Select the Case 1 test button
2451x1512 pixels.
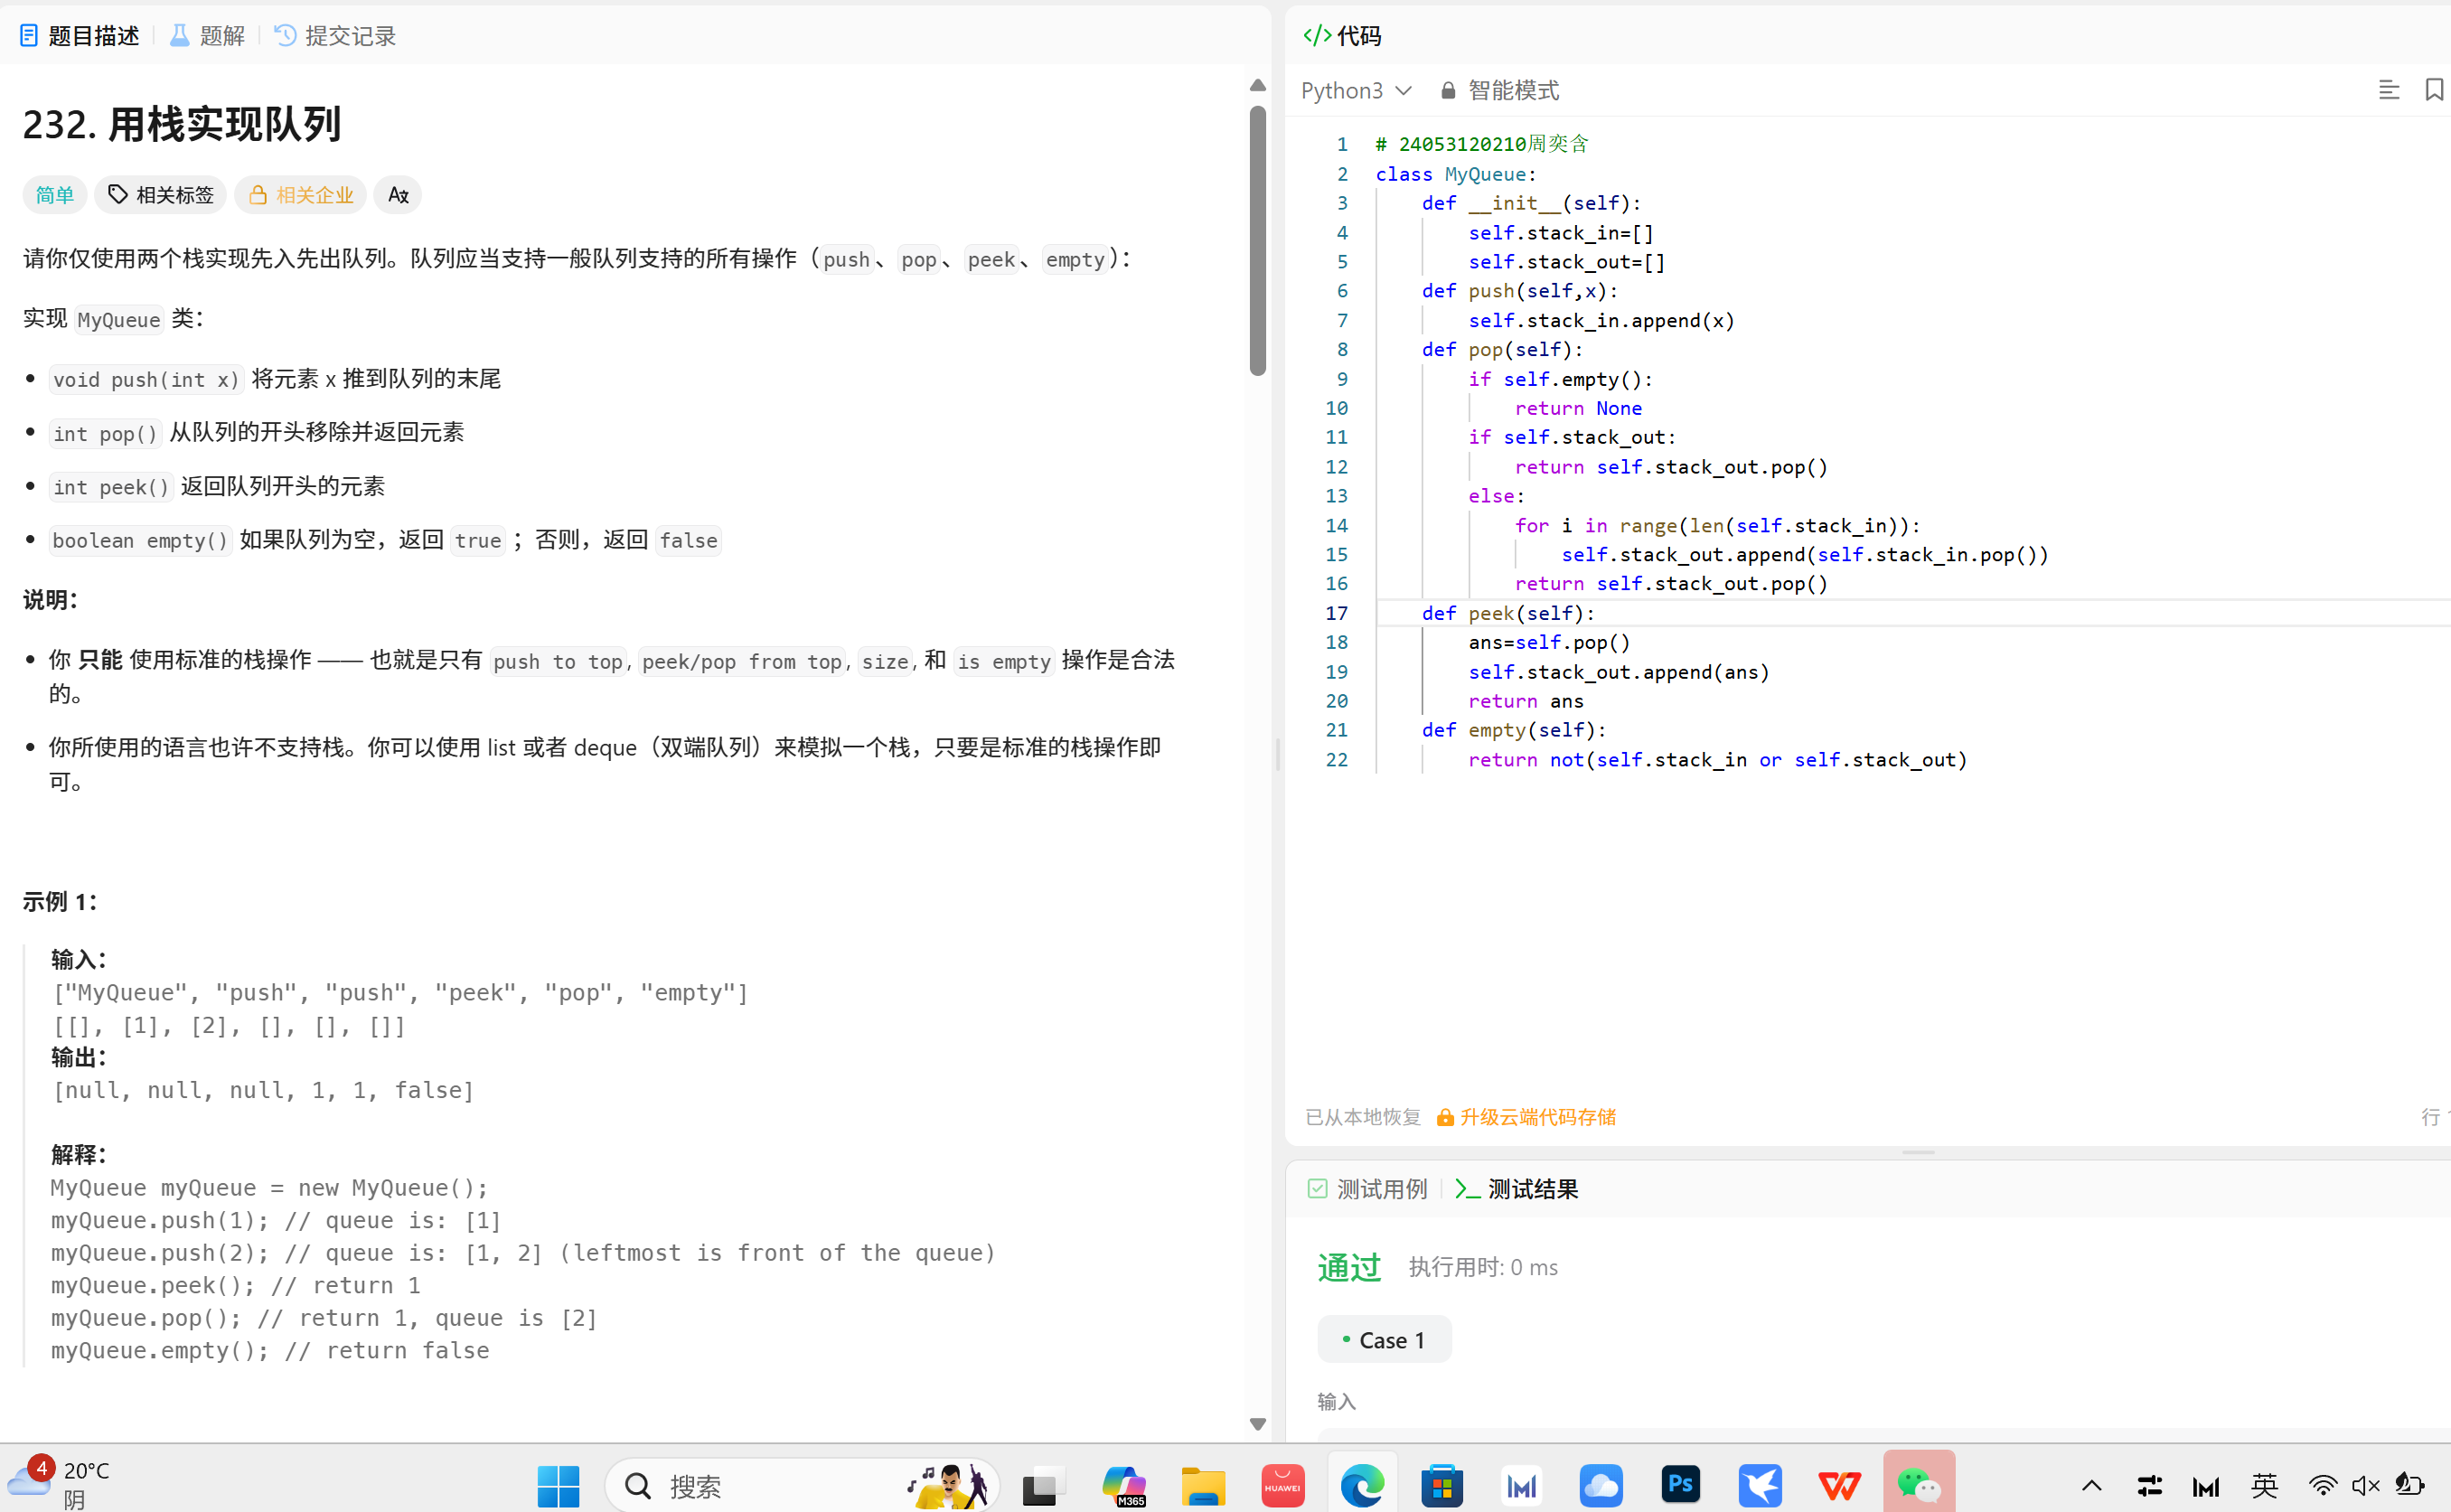click(x=1384, y=1340)
